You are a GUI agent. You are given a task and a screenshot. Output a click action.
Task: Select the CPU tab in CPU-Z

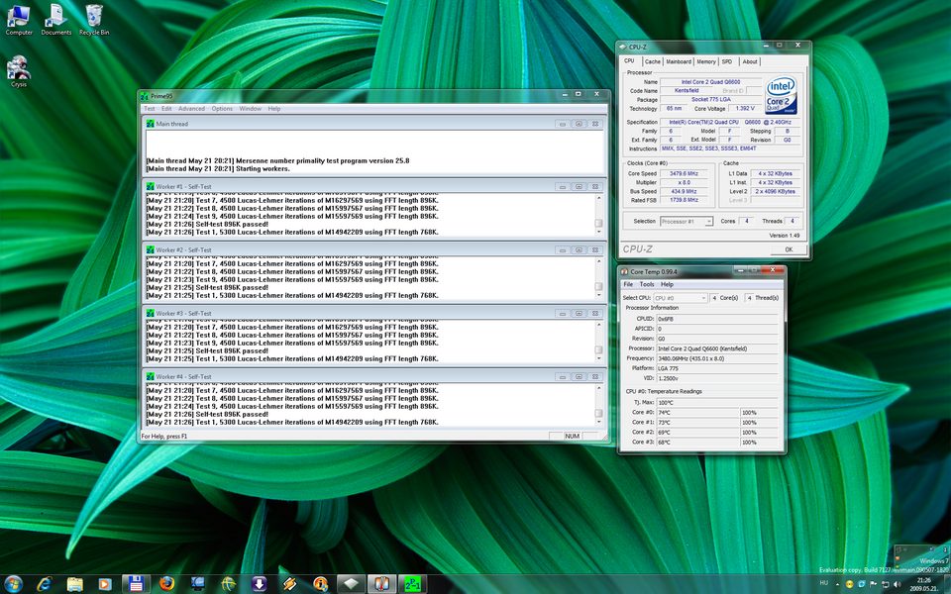coord(630,61)
